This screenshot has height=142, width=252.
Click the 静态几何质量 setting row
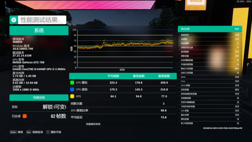coord(210,68)
